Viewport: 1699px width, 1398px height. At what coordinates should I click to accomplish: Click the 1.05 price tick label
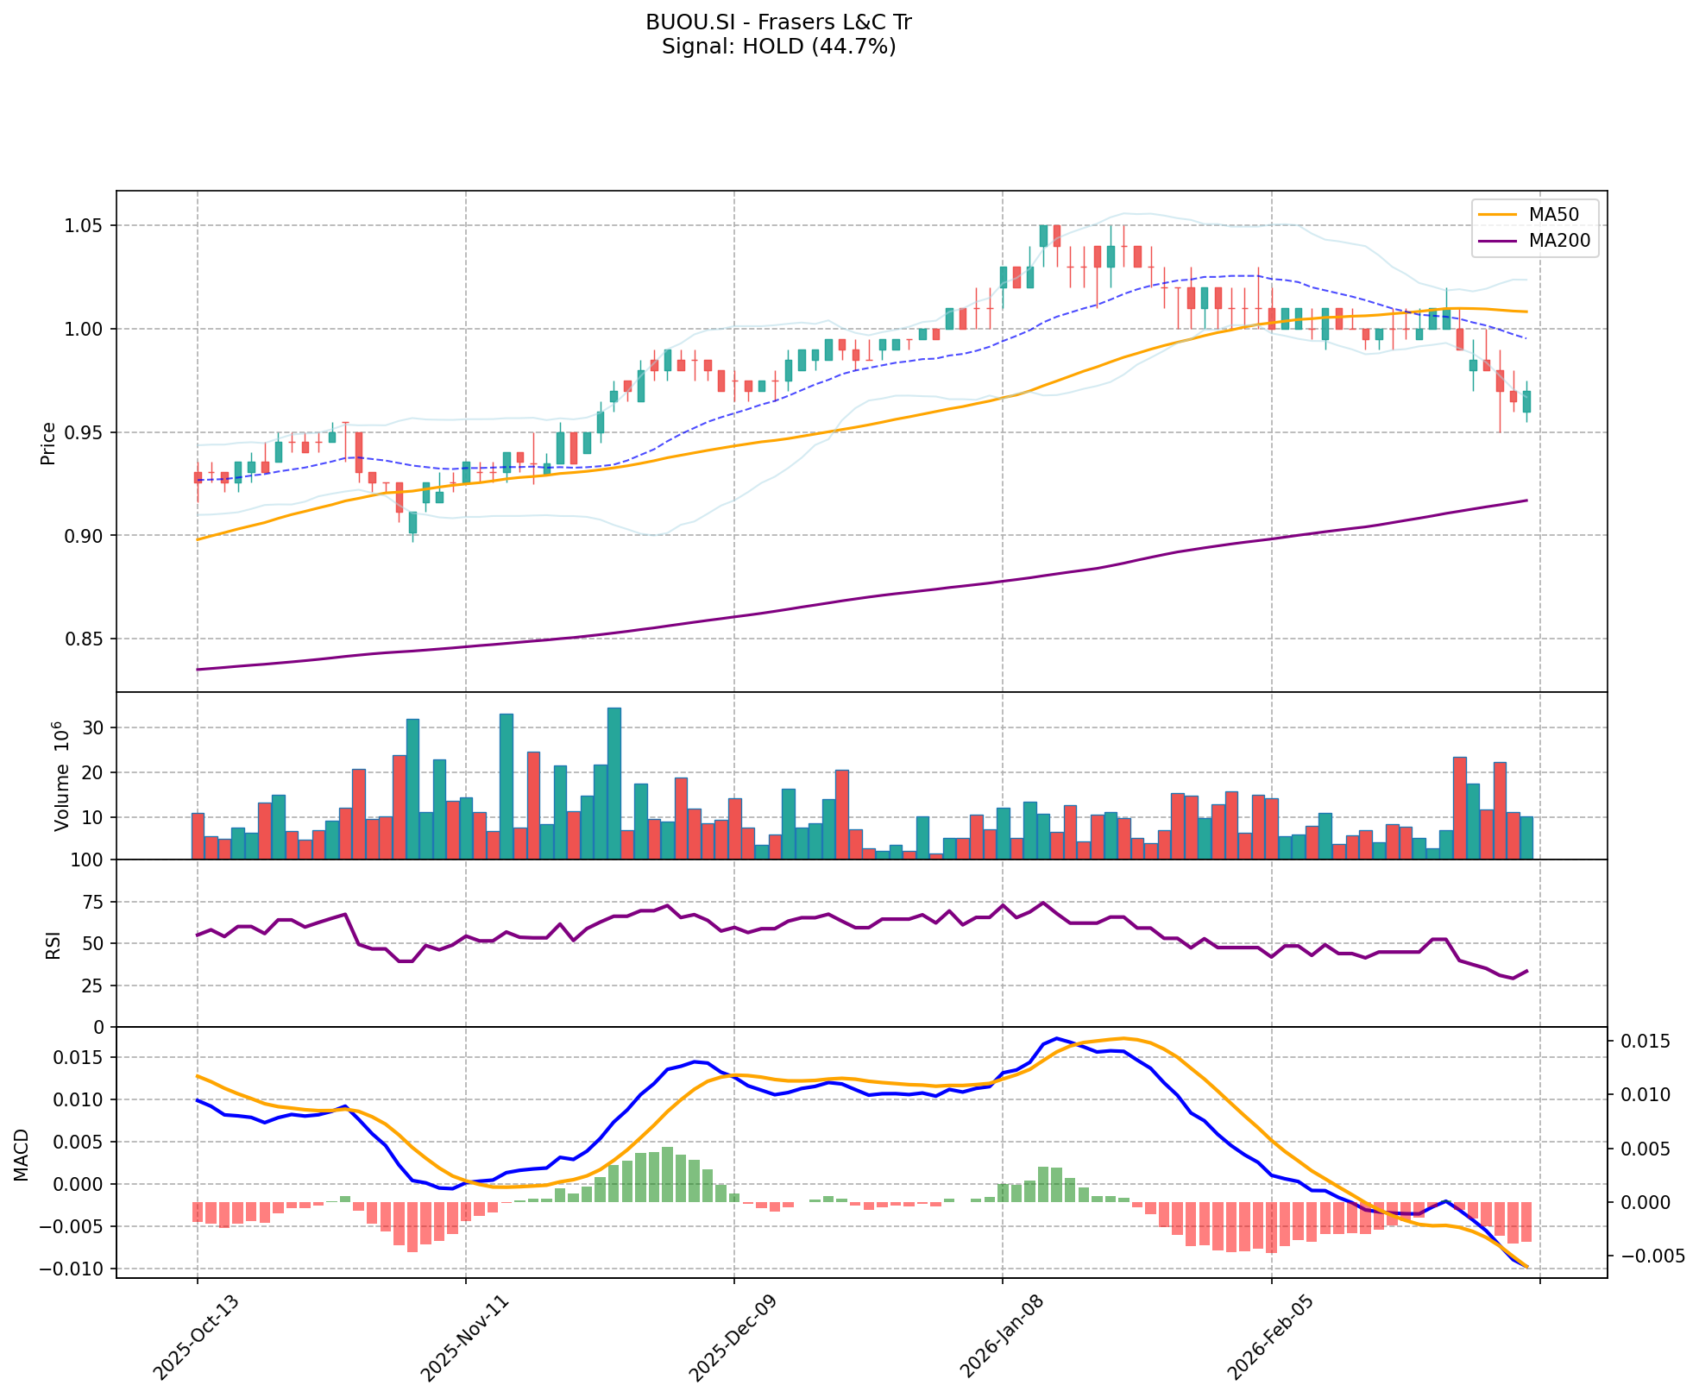(85, 226)
